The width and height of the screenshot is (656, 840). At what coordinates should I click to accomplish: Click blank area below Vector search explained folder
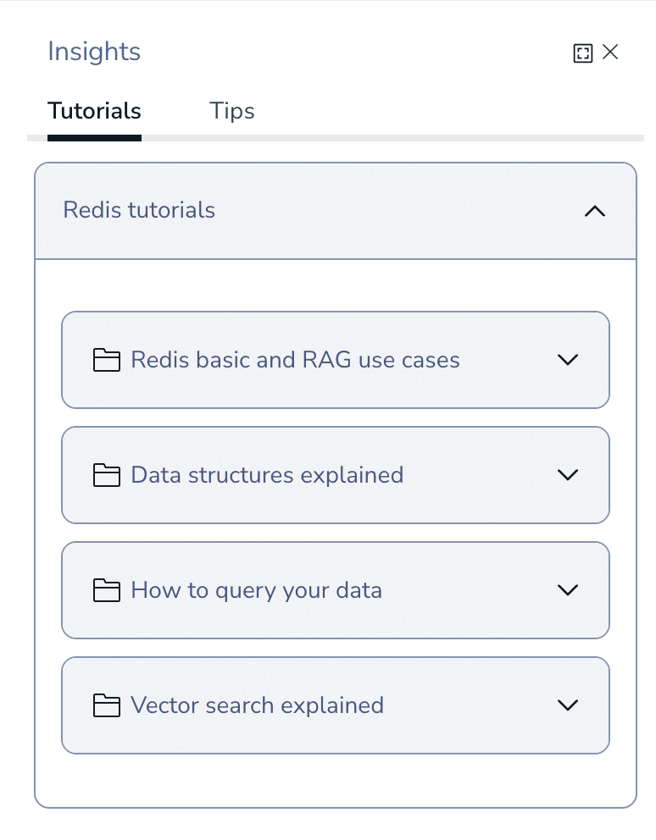pos(335,781)
